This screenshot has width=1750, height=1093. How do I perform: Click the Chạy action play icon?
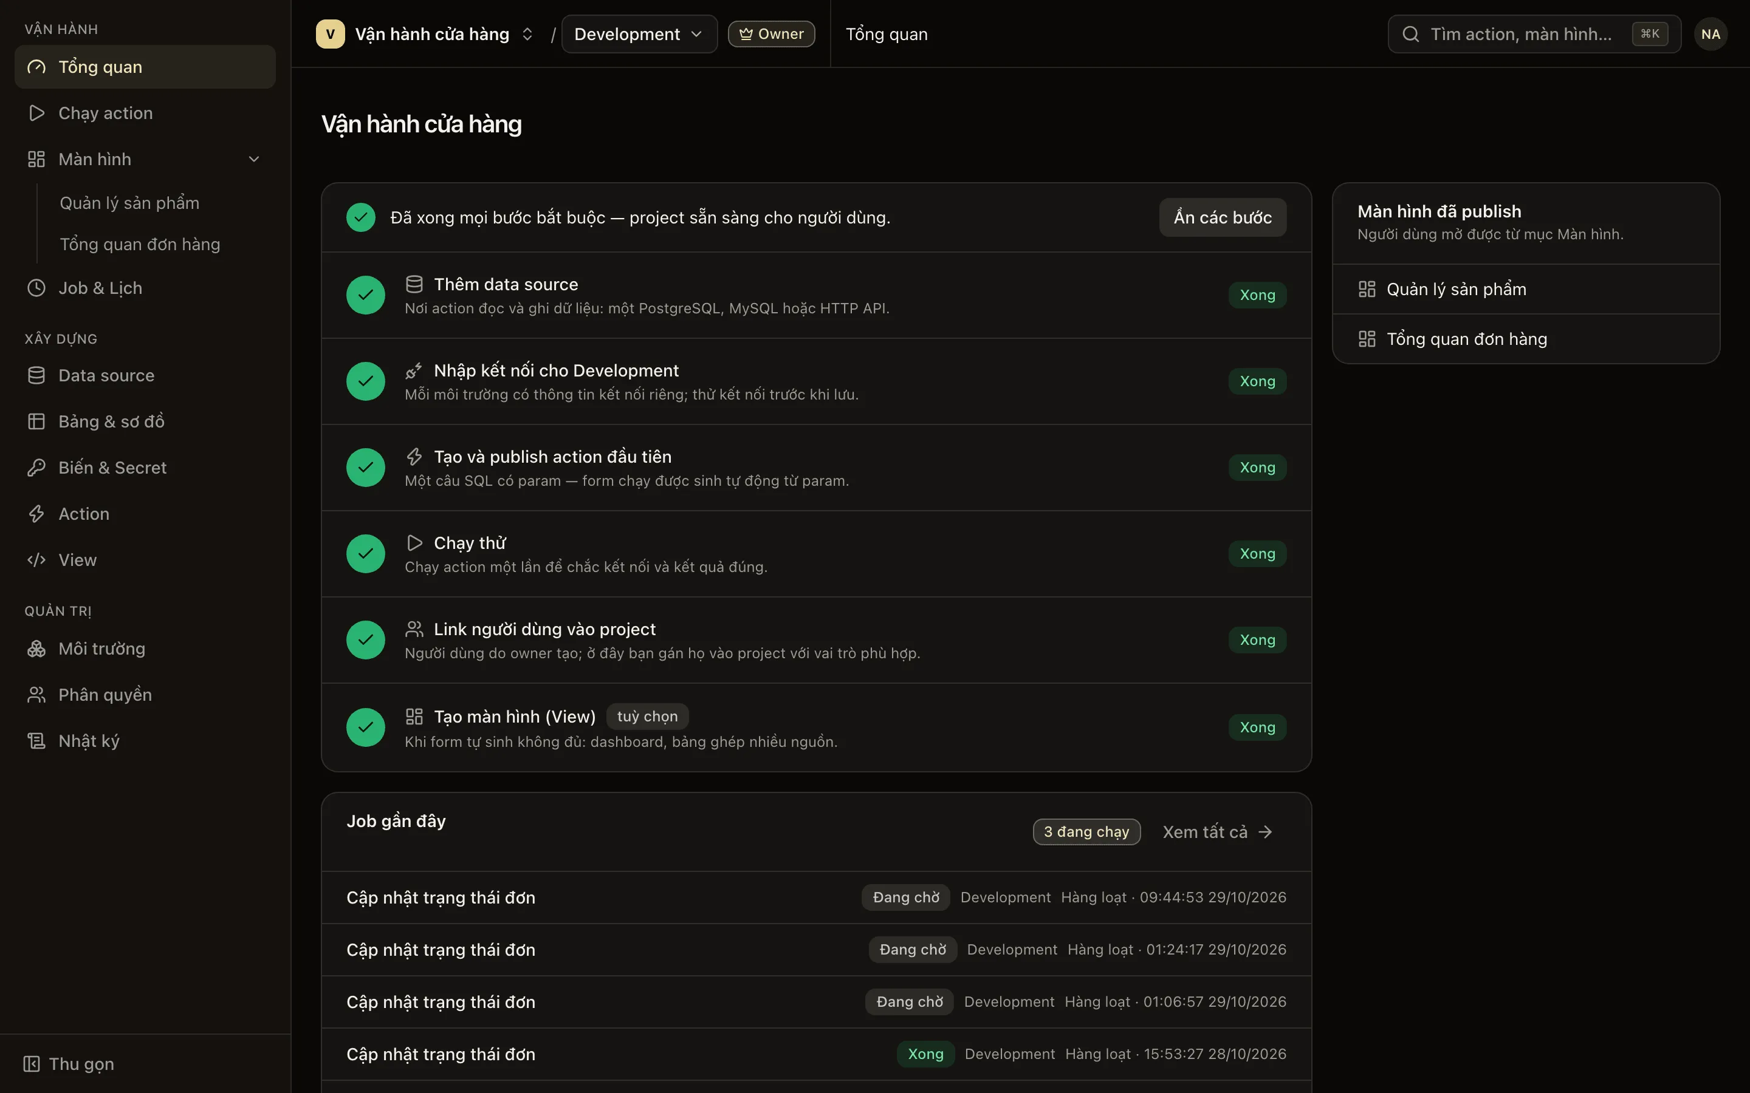(x=36, y=114)
